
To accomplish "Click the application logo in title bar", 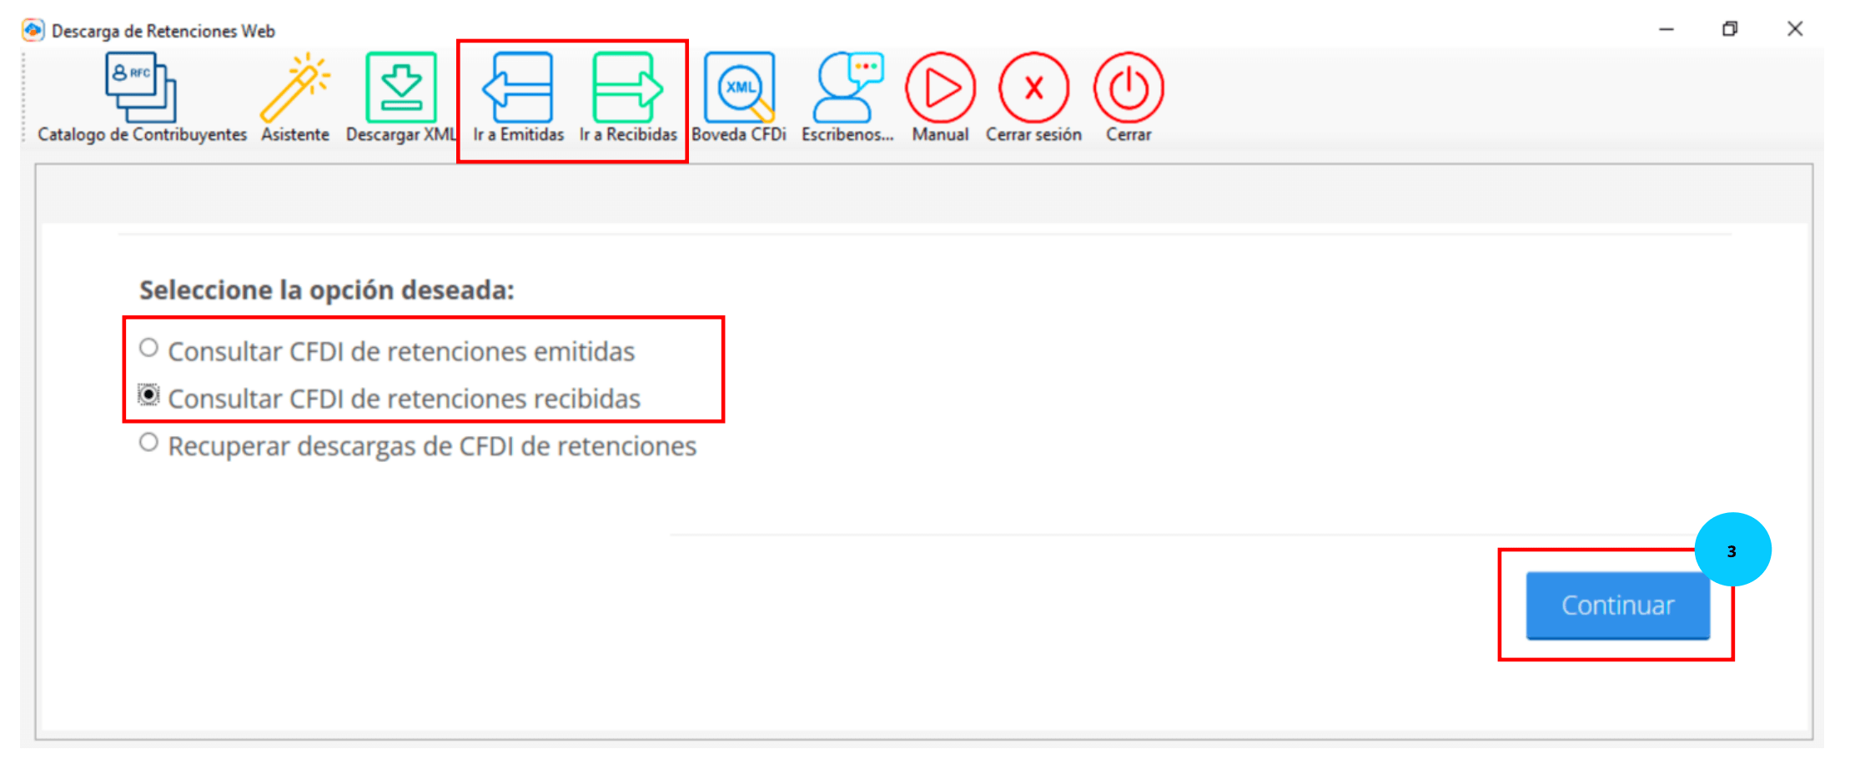I will [x=32, y=30].
